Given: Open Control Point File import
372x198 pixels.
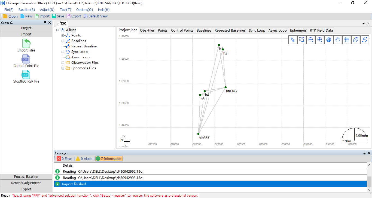Looking at the screenshot, I should pyautogui.click(x=26, y=59).
